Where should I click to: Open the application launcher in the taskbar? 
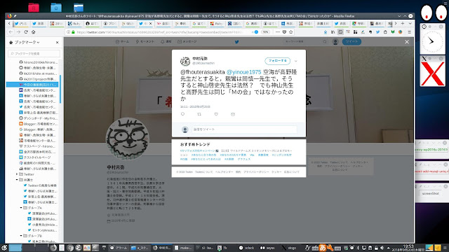click(4, 248)
